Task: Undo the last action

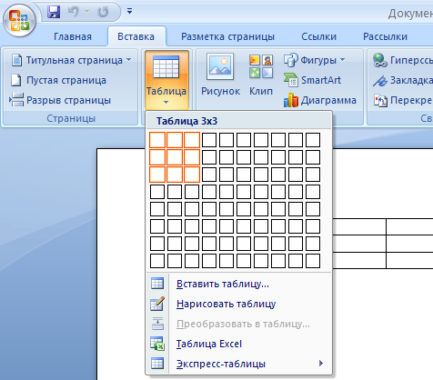Action: click(x=74, y=12)
